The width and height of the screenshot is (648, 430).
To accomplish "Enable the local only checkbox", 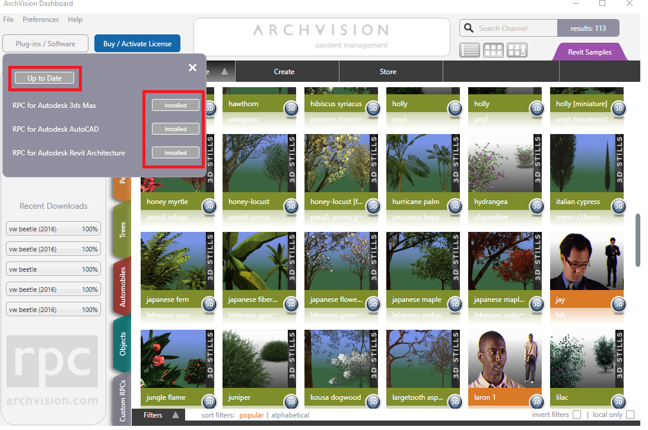I will click(x=630, y=415).
